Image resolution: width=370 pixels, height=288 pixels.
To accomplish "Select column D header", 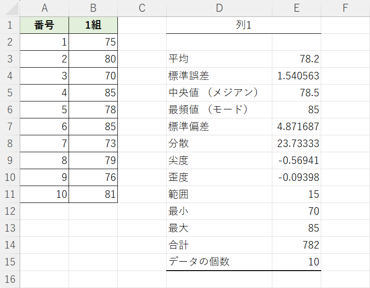I will click(219, 8).
